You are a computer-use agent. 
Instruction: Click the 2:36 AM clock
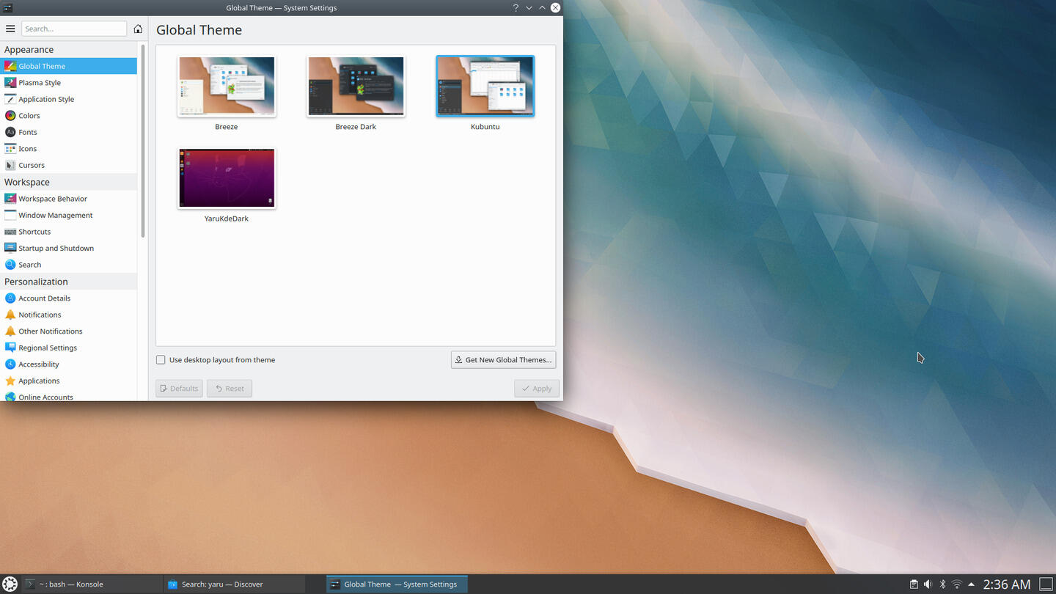pos(1006,584)
